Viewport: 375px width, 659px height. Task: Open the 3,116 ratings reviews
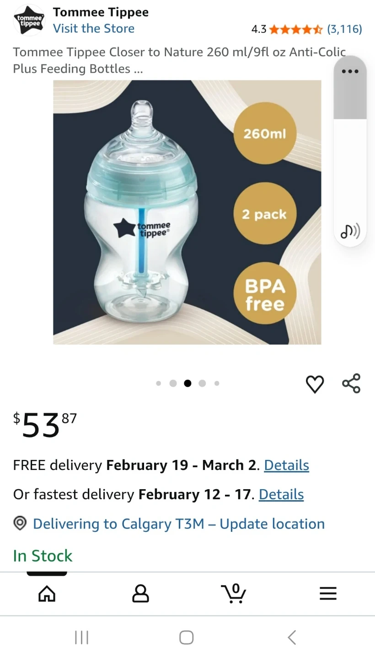pos(344,29)
